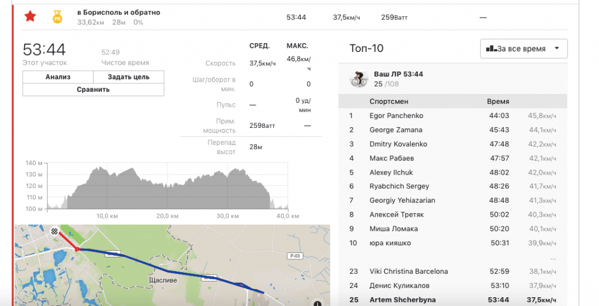The image size is (599, 306).
Task: Open Макс Рабаев's profile link
Action: pos(391,158)
